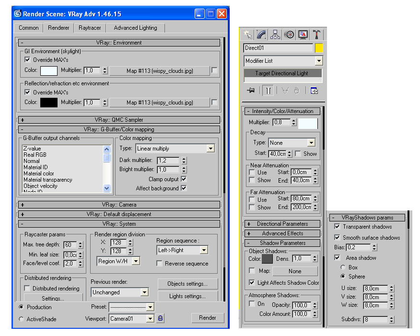Viewport: 420px width, 336px height.
Task: Open the Utilities hammer panel tab
Action: point(316,35)
